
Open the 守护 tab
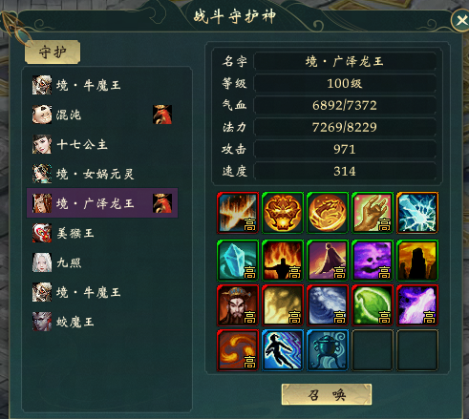[x=53, y=52]
